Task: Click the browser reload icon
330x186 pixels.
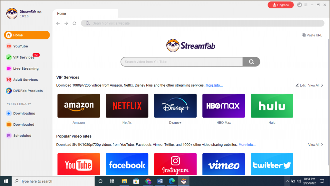Action: tap(74, 23)
